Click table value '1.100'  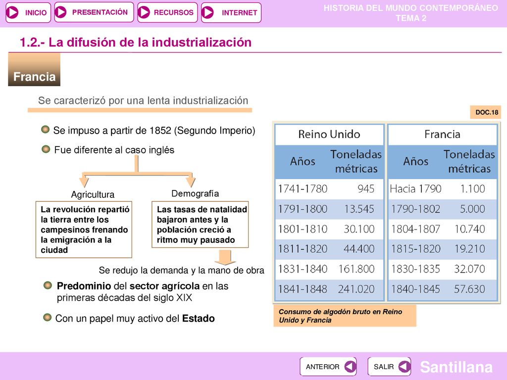pos(473,189)
